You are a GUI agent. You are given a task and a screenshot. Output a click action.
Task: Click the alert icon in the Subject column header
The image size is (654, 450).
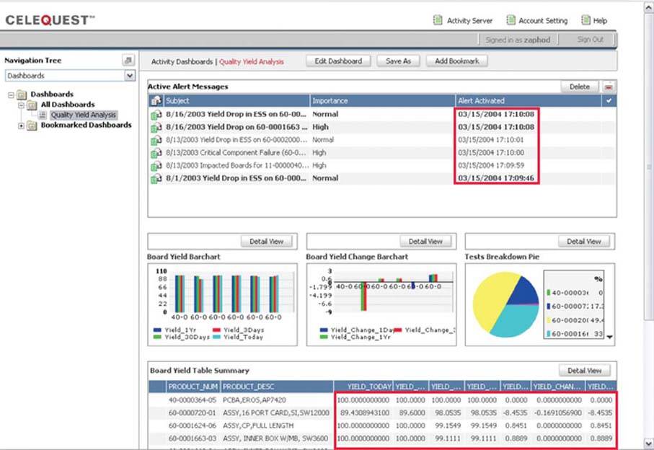[156, 101]
